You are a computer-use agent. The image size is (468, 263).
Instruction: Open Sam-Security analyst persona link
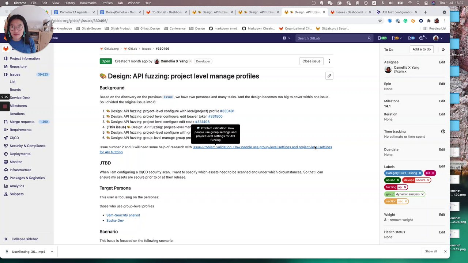pyautogui.click(x=123, y=215)
